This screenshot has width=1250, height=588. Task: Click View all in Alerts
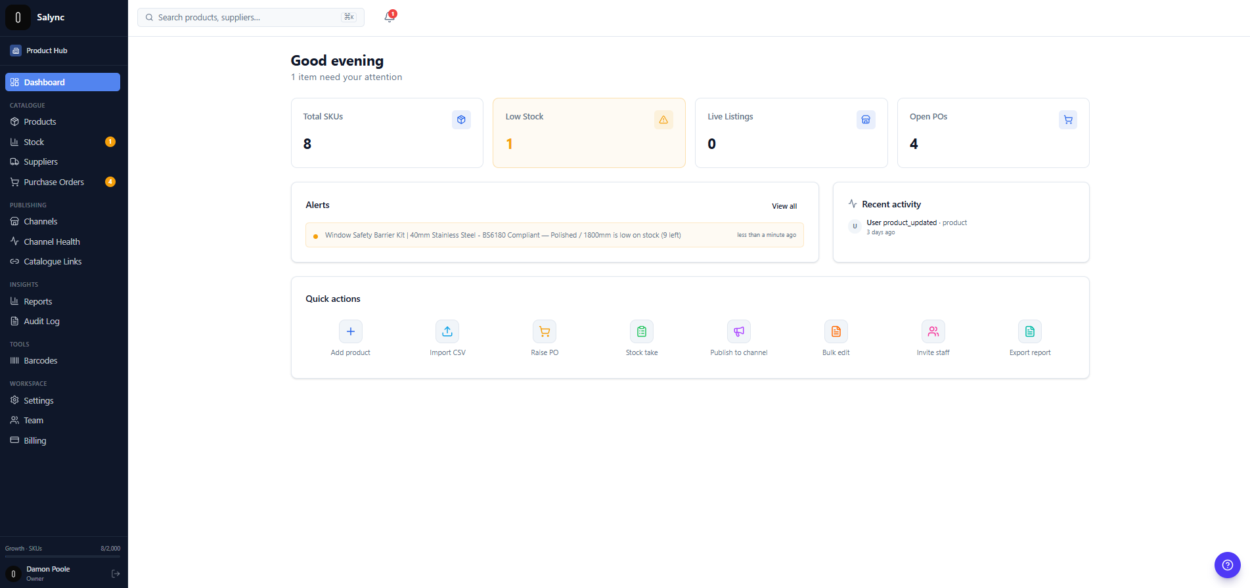pyautogui.click(x=784, y=206)
